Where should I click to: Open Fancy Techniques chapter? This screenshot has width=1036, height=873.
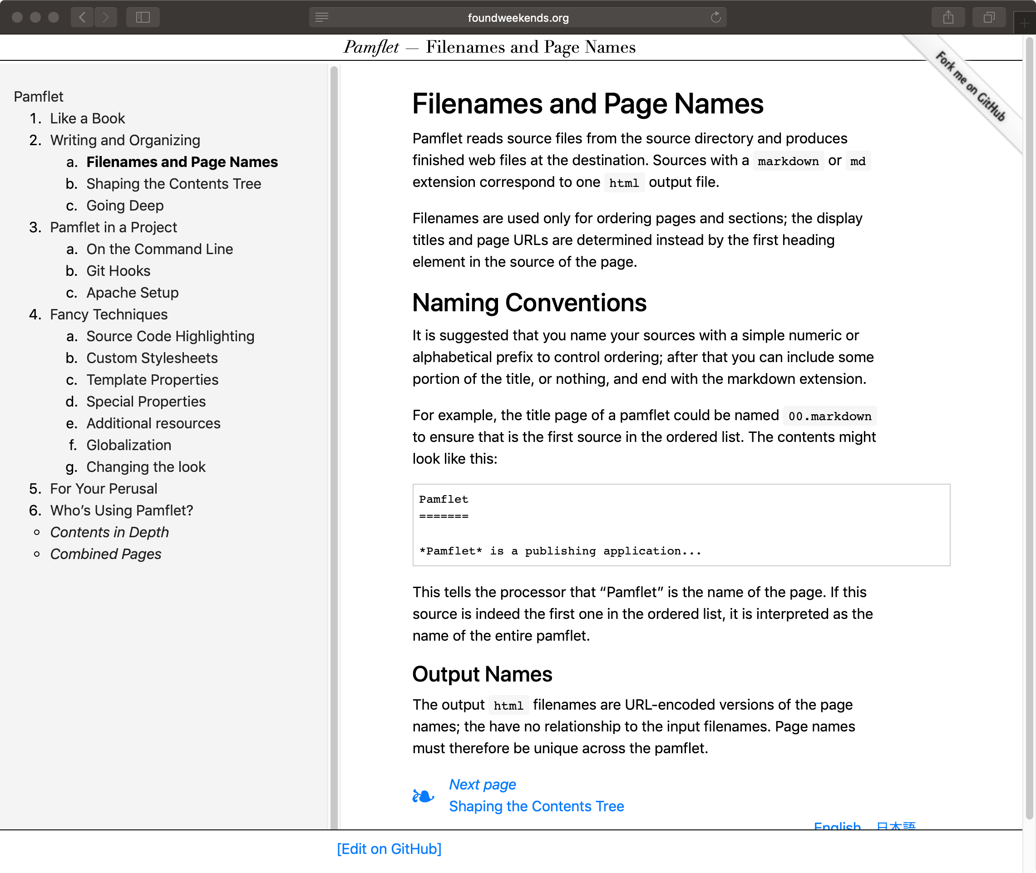[109, 314]
